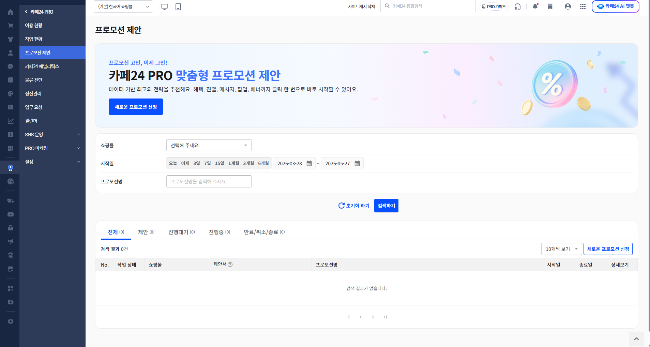The width and height of the screenshot is (650, 347).
Task: Click the bookmark icon in top bar
Action: (x=550, y=6)
